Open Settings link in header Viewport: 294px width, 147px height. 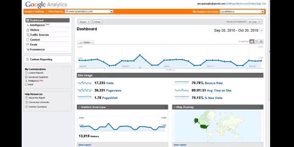point(231,4)
